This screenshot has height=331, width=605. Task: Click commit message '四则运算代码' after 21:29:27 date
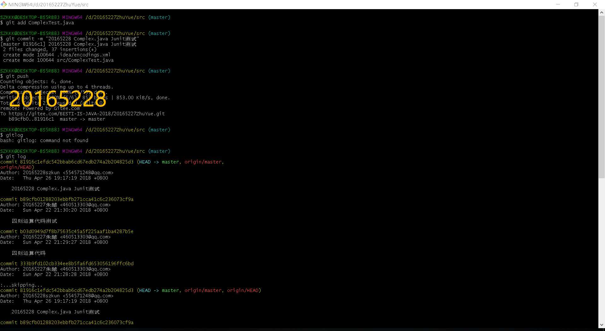pos(29,253)
